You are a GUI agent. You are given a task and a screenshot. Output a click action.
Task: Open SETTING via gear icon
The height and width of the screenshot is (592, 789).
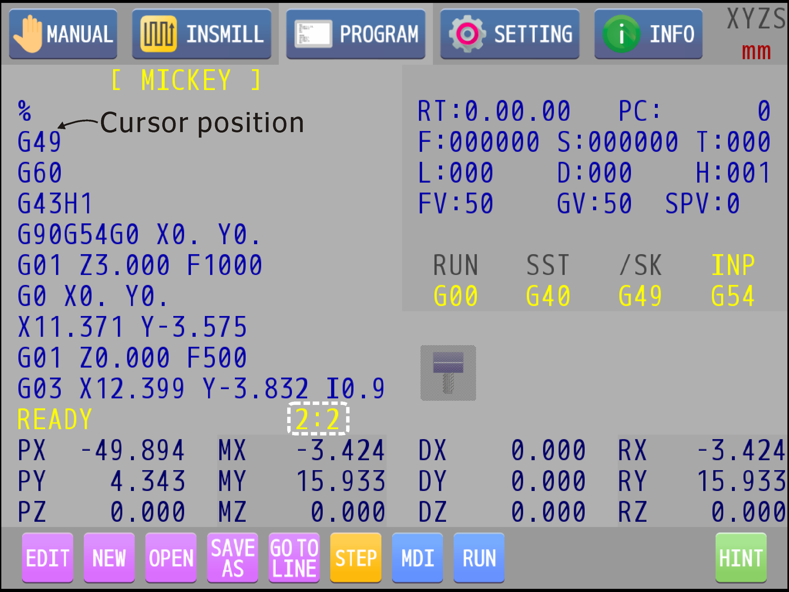[x=467, y=34]
